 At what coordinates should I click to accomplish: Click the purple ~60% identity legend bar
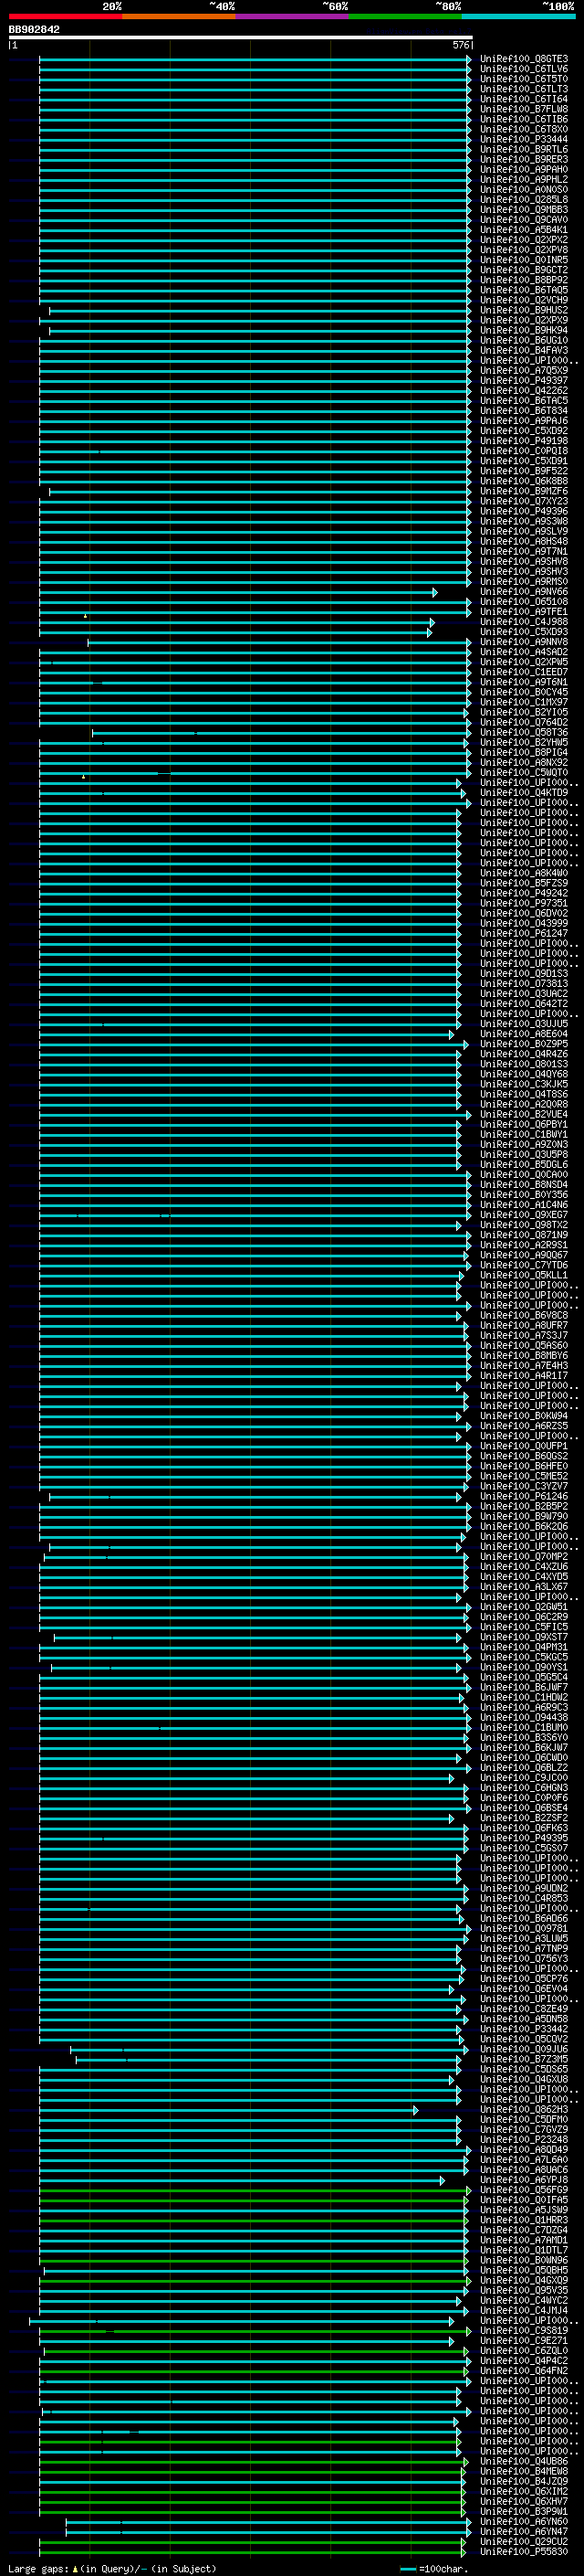click(291, 17)
